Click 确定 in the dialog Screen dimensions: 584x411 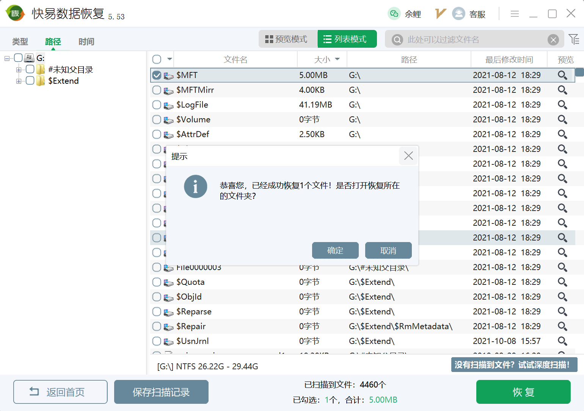click(x=335, y=250)
